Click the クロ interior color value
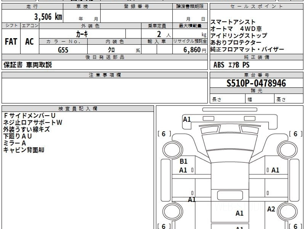The height and width of the screenshot is (229, 305). (x=111, y=50)
